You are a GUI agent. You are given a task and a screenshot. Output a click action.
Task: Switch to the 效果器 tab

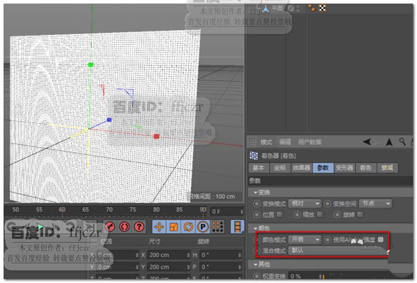[x=301, y=168]
